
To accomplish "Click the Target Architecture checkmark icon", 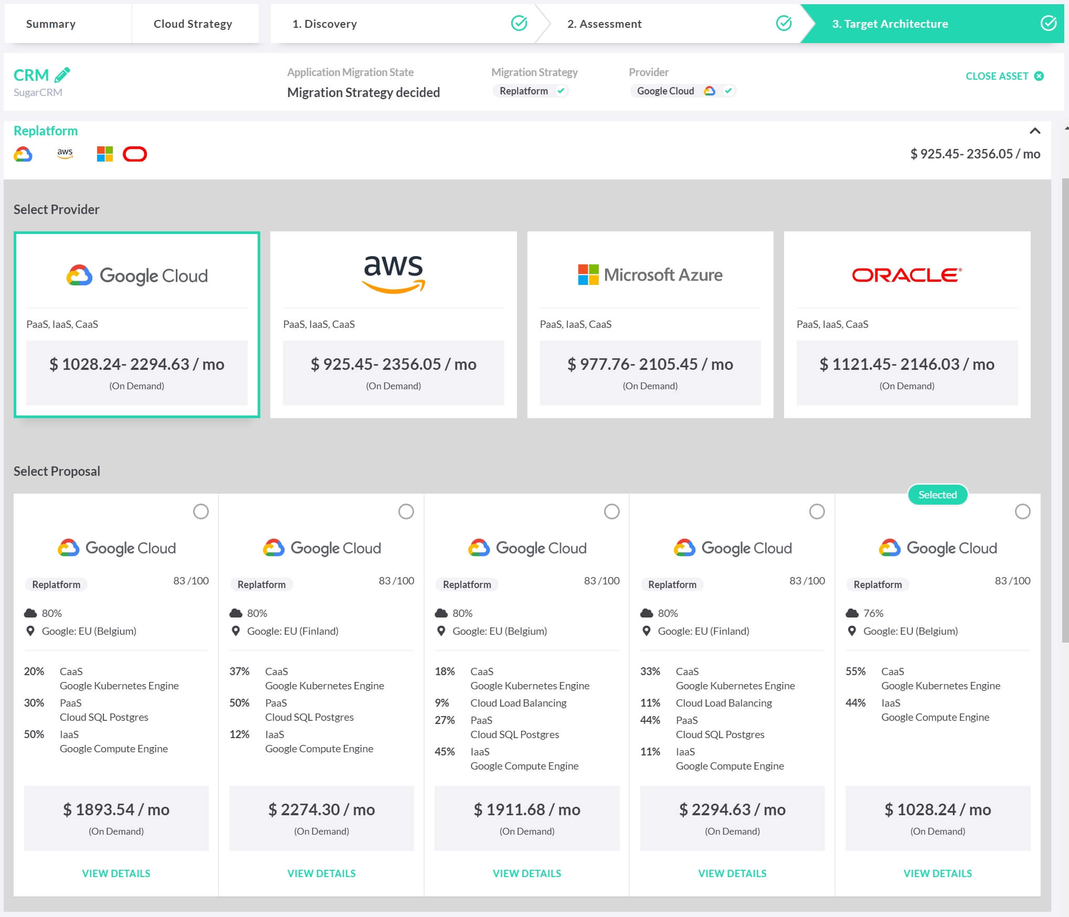I will (x=1048, y=23).
